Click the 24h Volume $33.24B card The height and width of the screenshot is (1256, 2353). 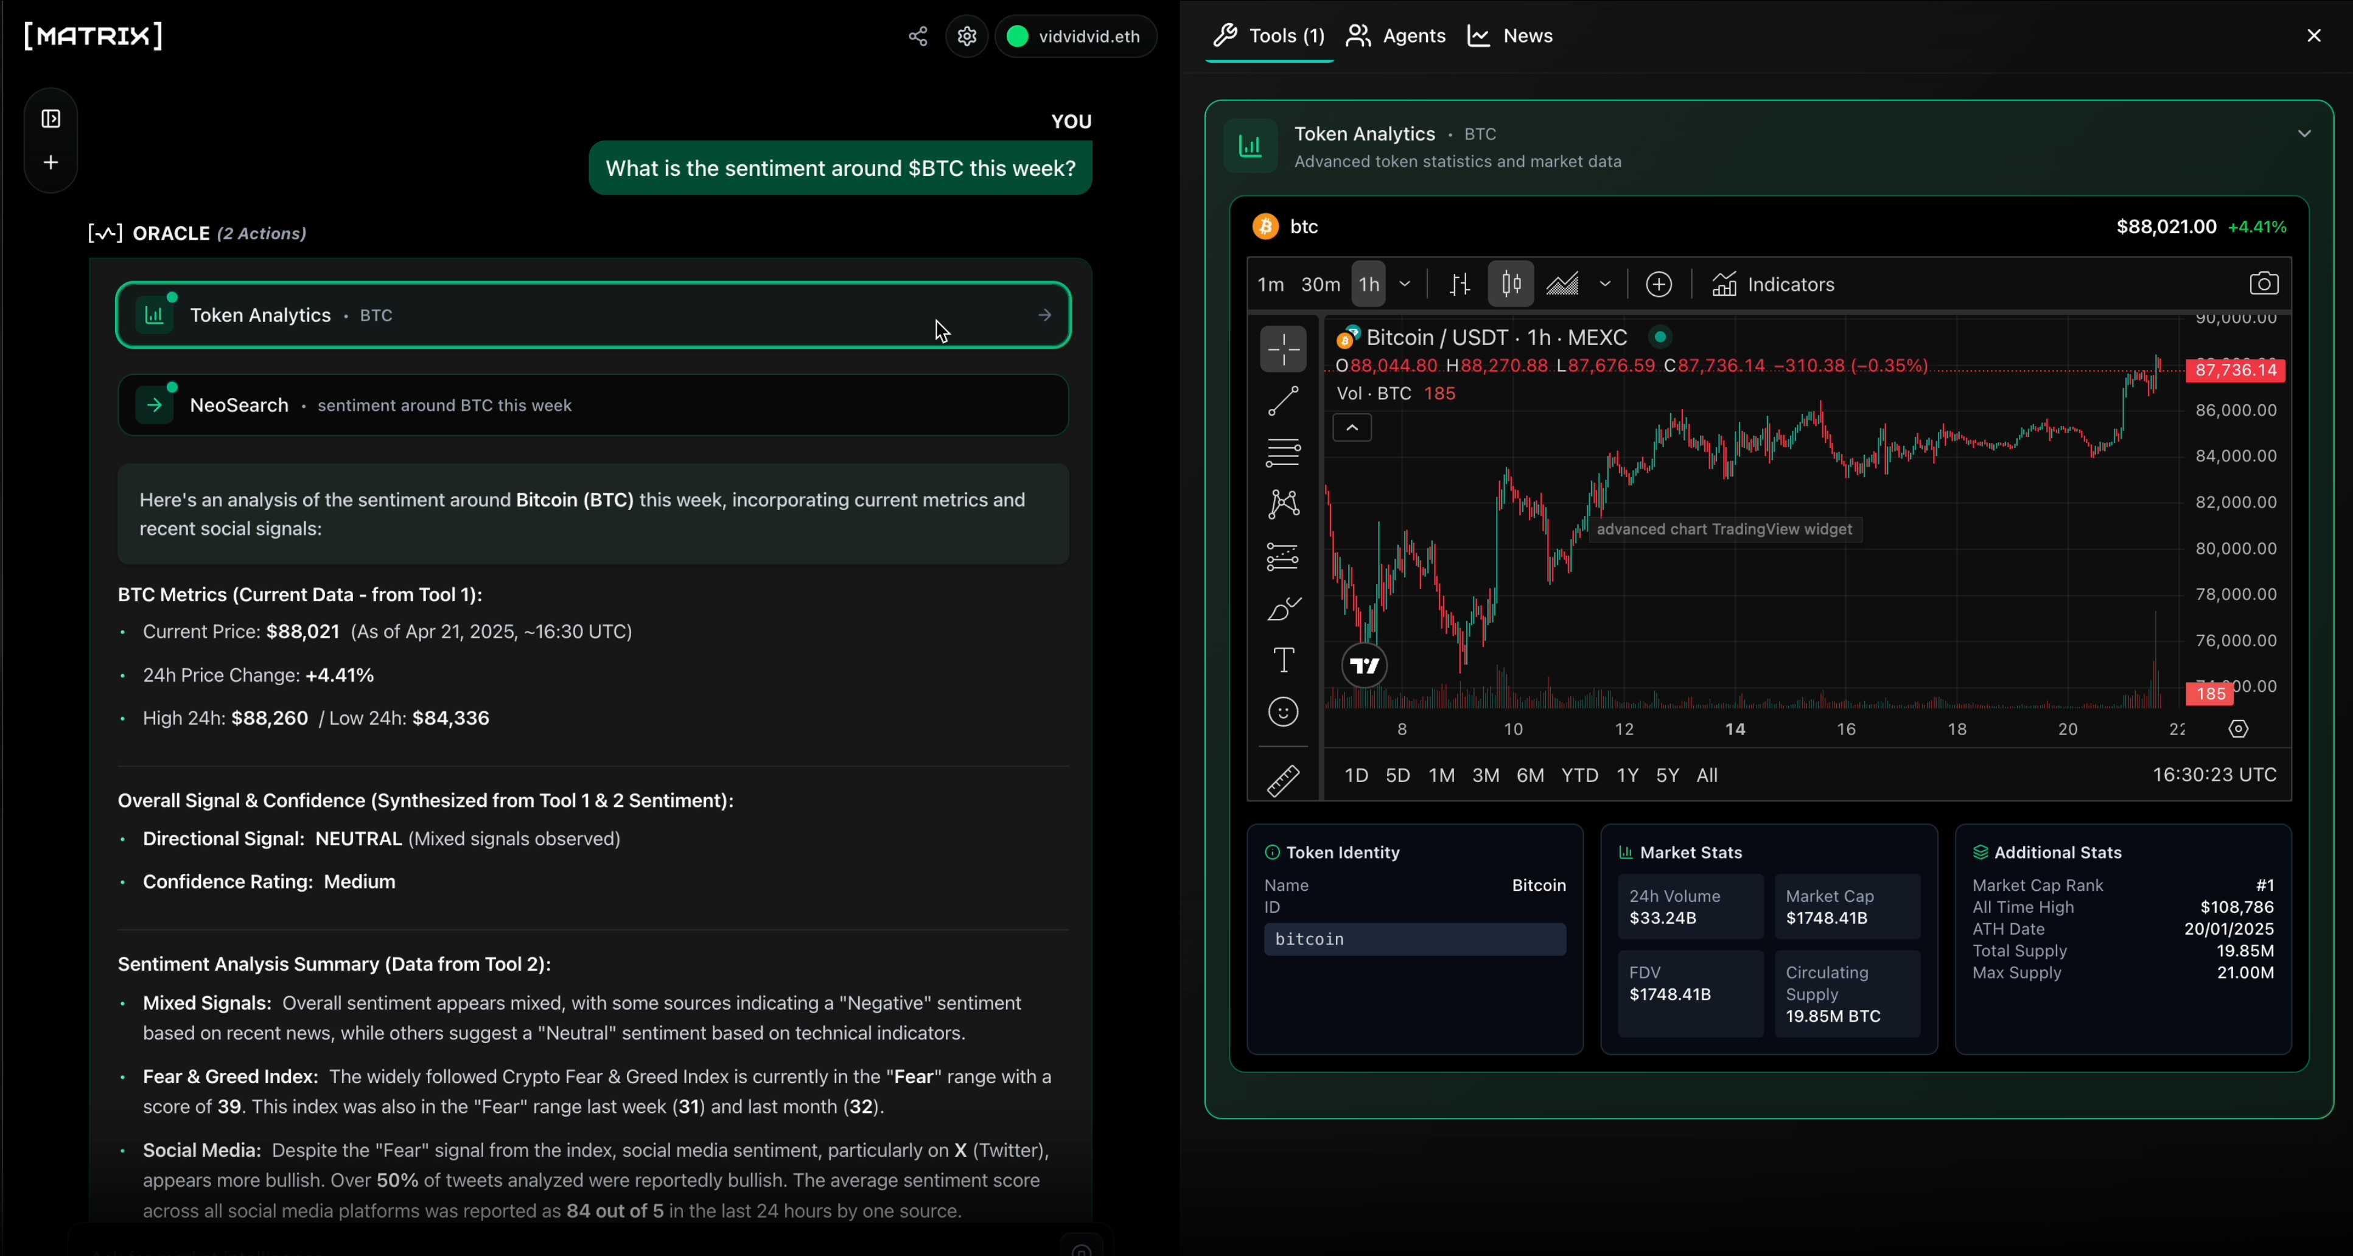point(1691,907)
